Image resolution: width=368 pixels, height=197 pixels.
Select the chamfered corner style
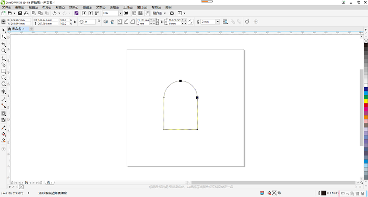pos(132,22)
